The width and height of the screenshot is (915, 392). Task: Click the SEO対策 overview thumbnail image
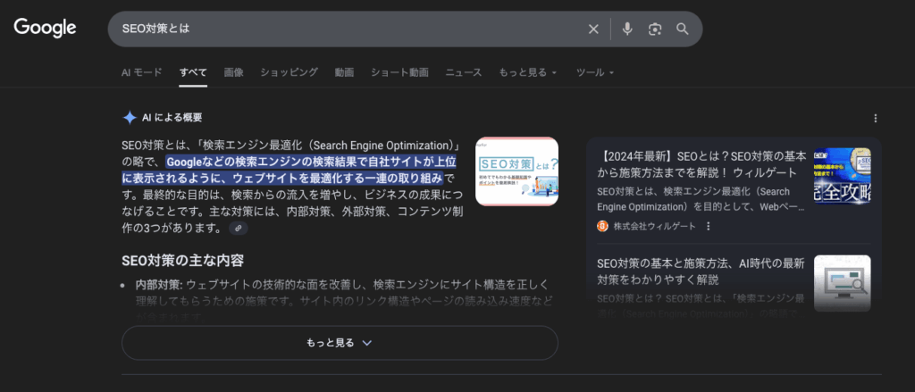pos(516,171)
